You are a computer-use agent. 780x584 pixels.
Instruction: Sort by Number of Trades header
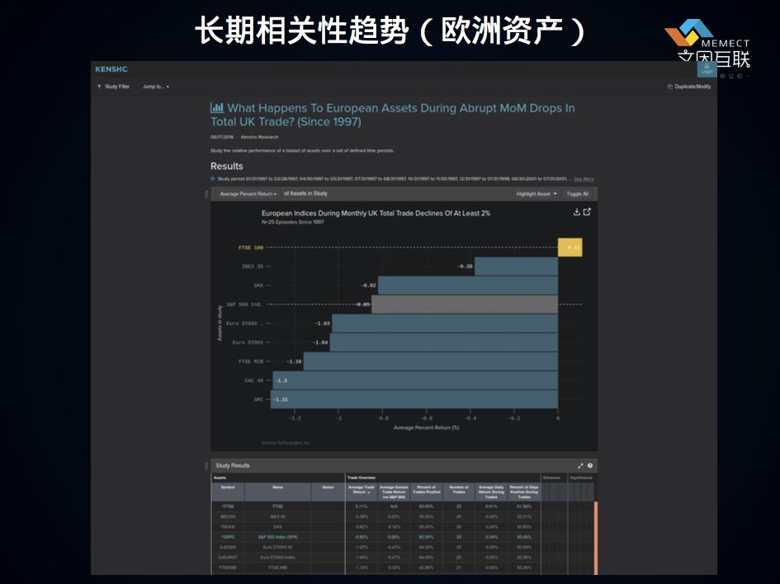coord(459,492)
